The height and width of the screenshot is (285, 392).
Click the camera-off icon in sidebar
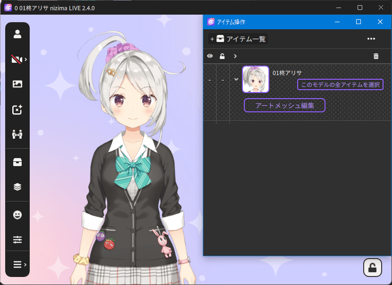click(17, 59)
